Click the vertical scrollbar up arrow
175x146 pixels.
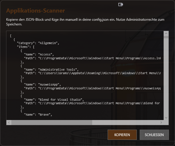(166, 34)
